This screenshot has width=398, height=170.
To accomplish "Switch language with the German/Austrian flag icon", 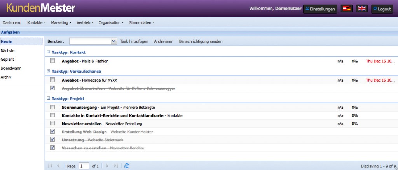I will pos(346,9).
